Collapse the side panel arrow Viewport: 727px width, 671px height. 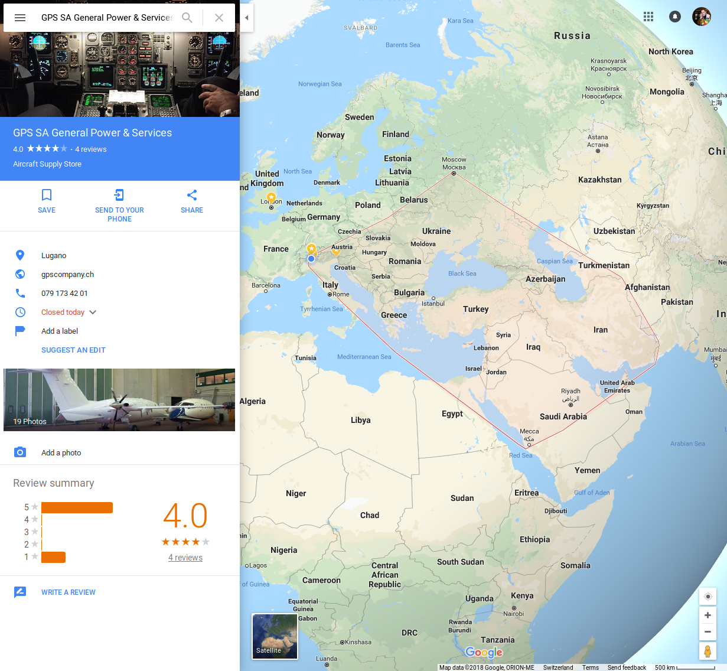[x=247, y=18]
